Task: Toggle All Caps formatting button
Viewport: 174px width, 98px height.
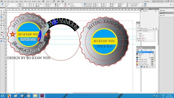Action: pyautogui.click(x=30, y=4)
